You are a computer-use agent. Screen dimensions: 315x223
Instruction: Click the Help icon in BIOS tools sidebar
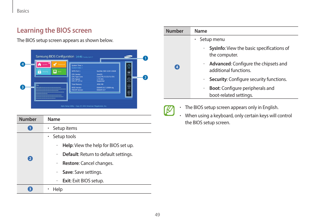129,66
